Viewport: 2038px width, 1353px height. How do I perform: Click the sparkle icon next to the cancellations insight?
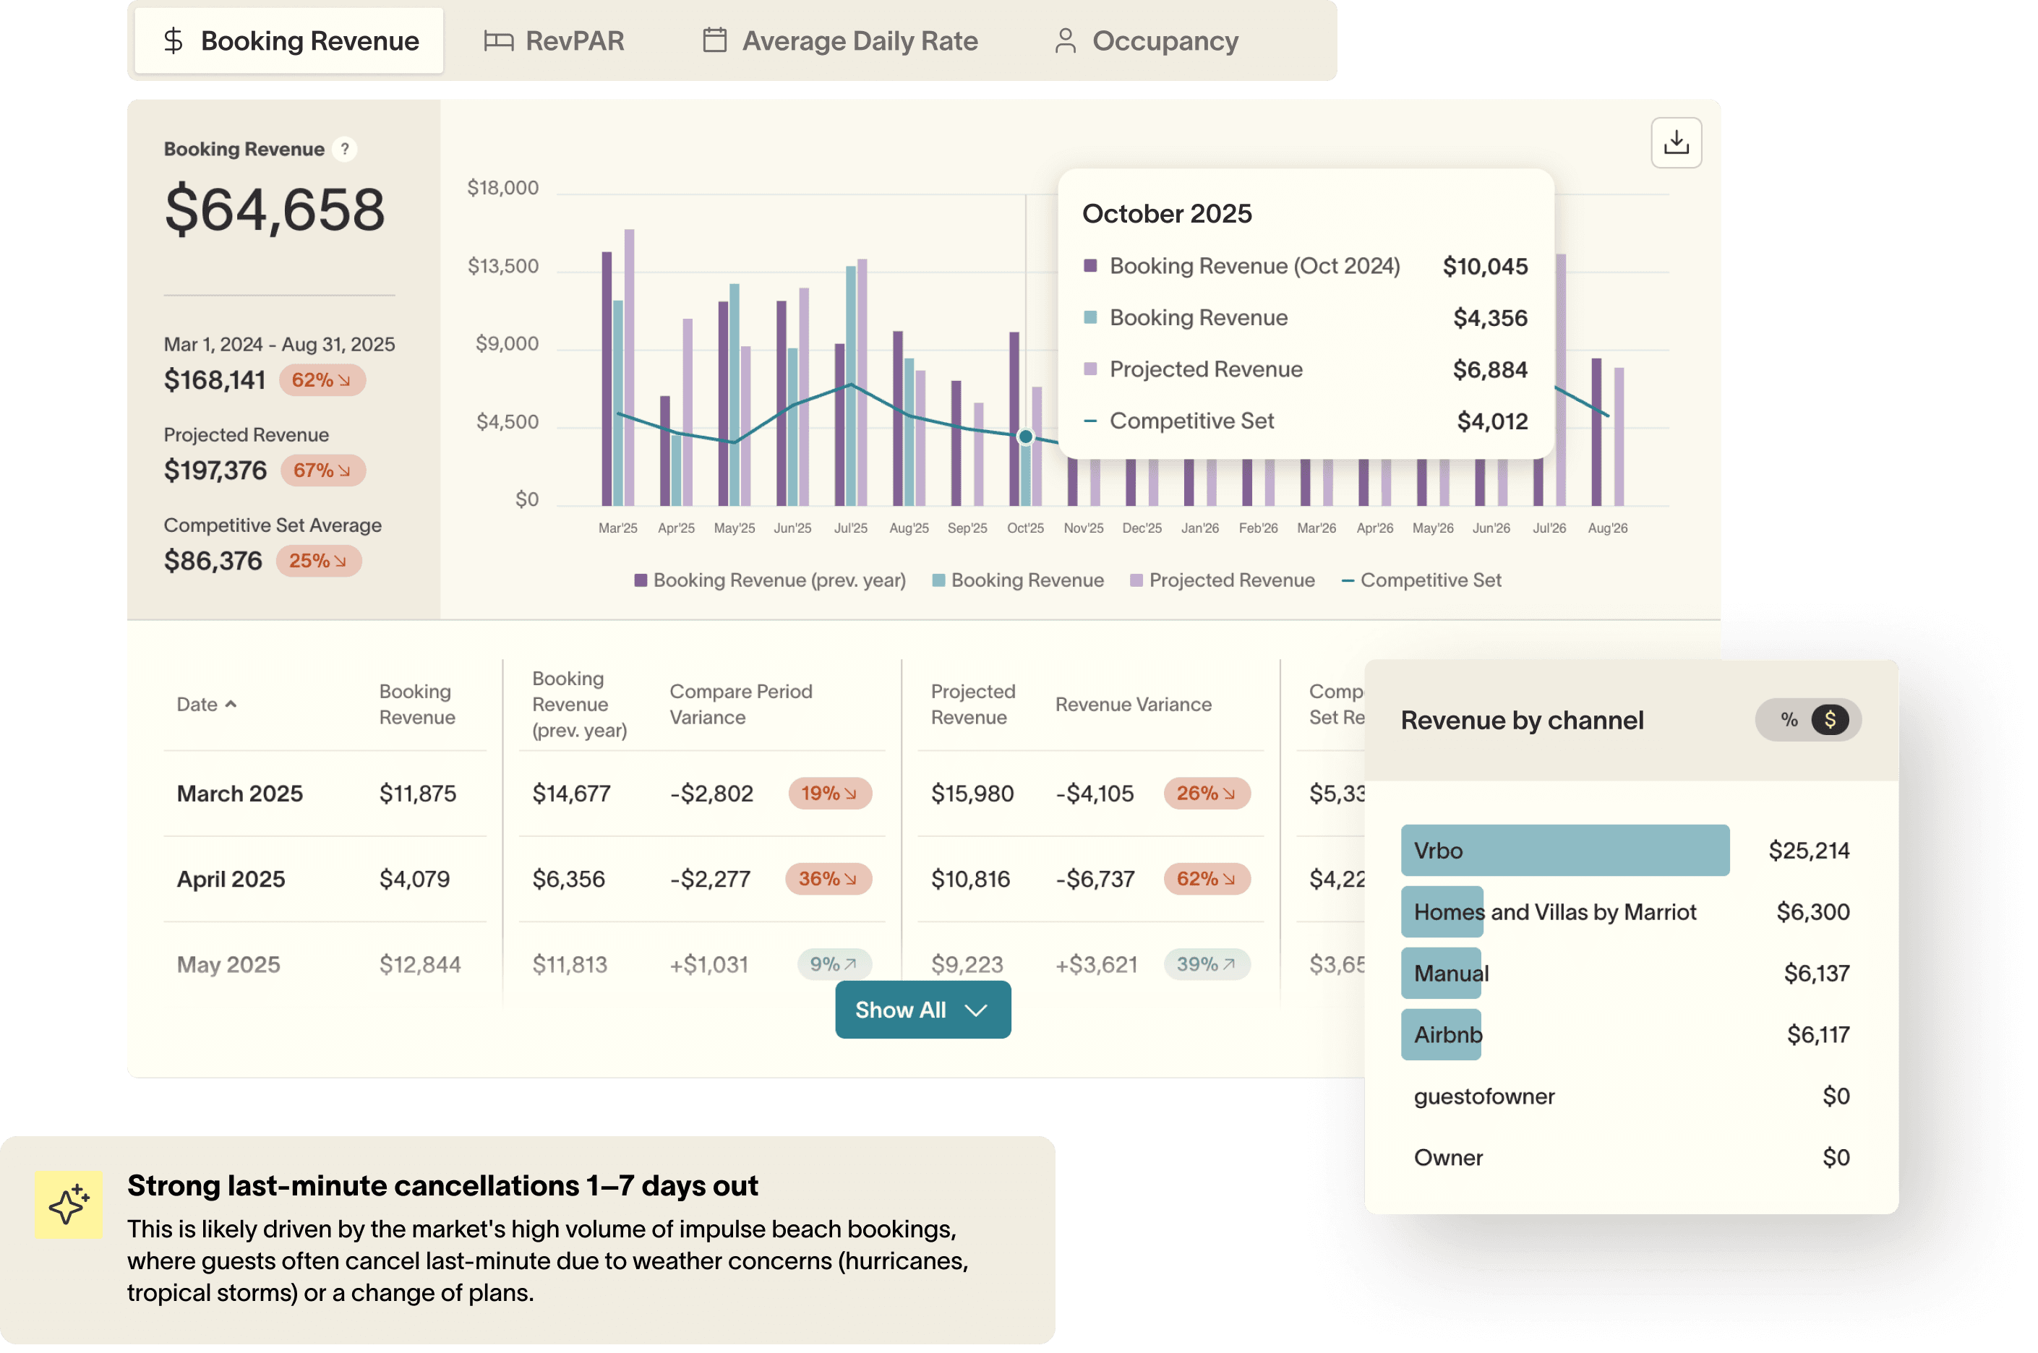point(68,1205)
